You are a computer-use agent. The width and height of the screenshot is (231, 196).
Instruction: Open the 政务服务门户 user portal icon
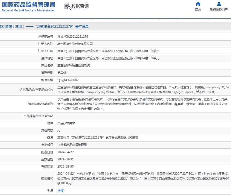pos(219,4)
